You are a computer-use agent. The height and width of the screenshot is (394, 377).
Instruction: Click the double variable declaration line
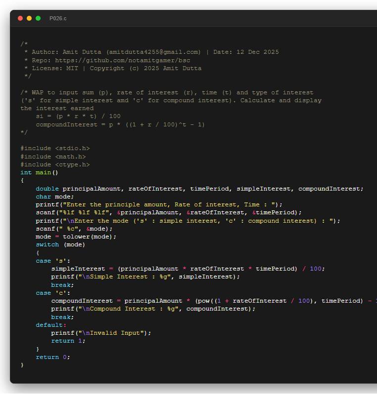200,189
